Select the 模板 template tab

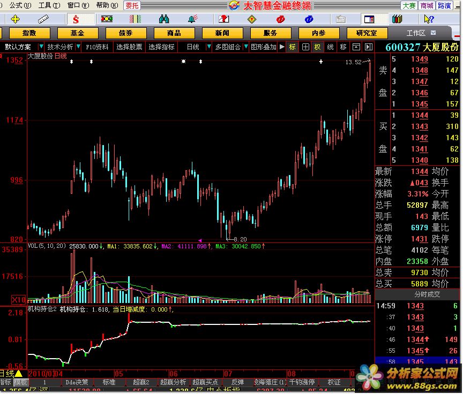[20, 382]
